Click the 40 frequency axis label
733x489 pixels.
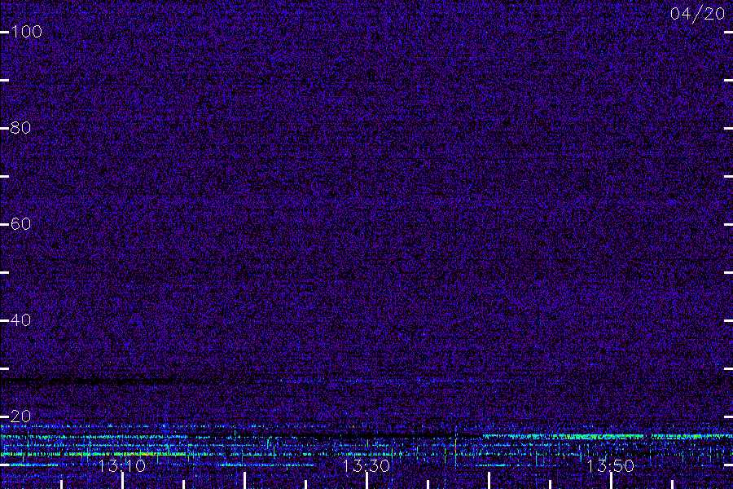click(x=20, y=320)
